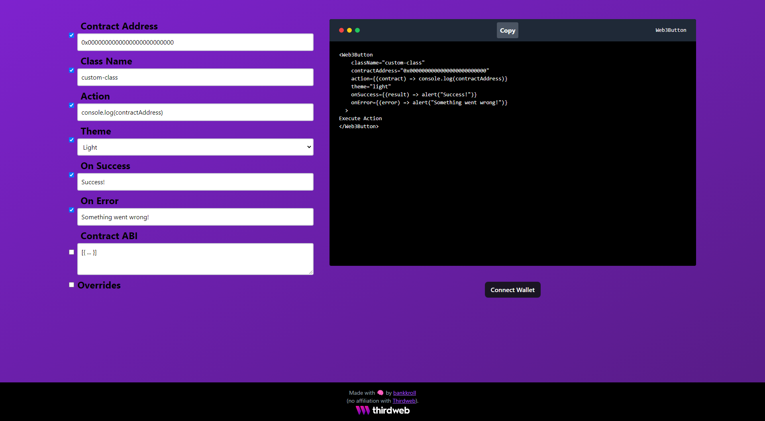This screenshot has height=421, width=765.
Task: Uncheck the On Error checkbox
Action: coord(71,210)
